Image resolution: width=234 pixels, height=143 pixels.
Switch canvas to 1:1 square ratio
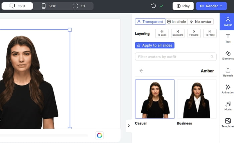tap(79, 6)
